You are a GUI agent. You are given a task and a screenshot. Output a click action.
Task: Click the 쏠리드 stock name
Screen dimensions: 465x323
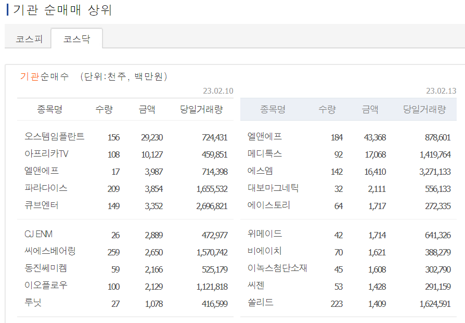[x=261, y=303]
